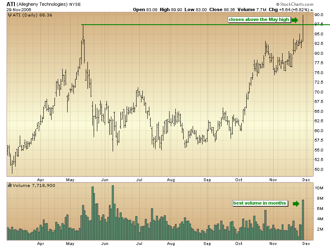Screen dimensions: 330x247
Task: Click the 2M volume axis label
Action: [x=320, y=229]
